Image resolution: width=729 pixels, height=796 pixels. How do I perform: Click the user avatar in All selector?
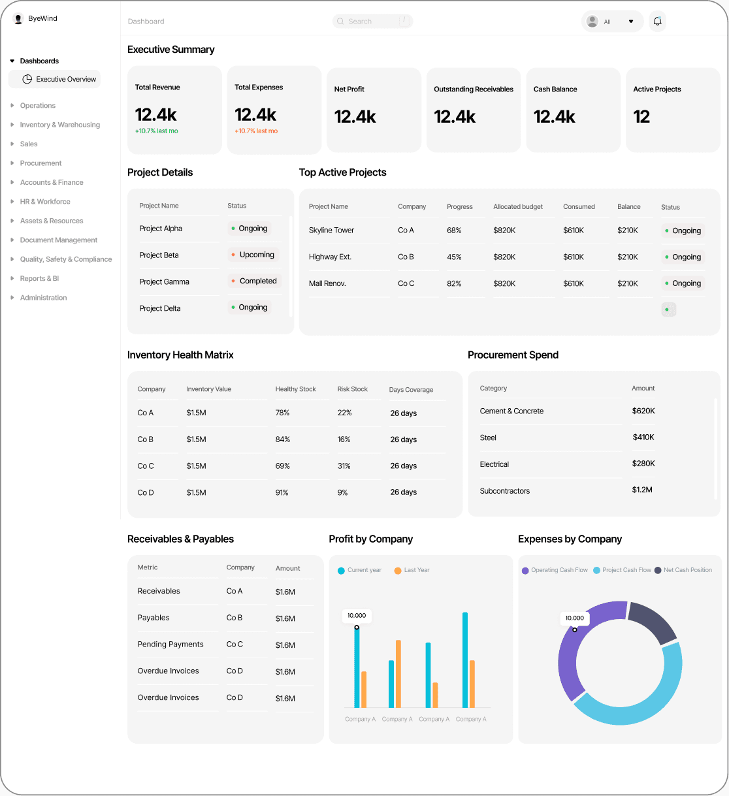[x=592, y=22]
